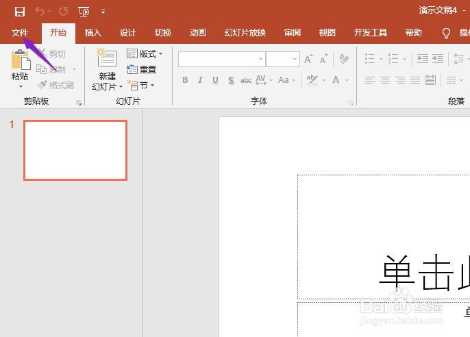The height and width of the screenshot is (337, 470).
Task: Click Increase List Level icon
Action: [x=438, y=59]
